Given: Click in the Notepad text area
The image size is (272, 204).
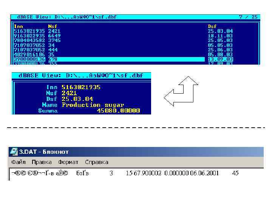Looking at the screenshot, I should click(136, 174).
